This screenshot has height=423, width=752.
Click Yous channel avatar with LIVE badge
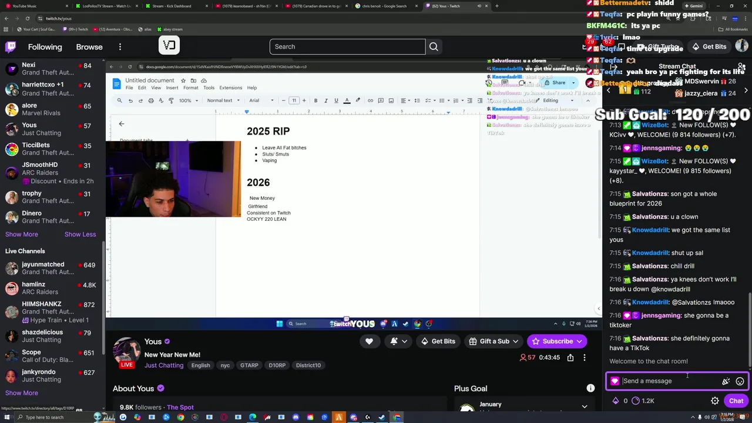(x=126, y=352)
